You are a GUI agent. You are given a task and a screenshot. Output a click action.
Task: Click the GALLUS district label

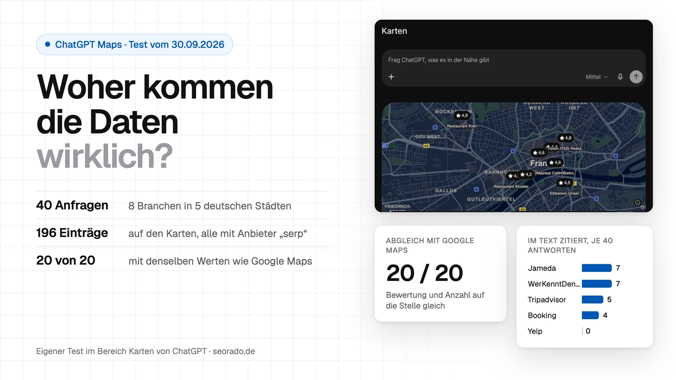click(446, 190)
